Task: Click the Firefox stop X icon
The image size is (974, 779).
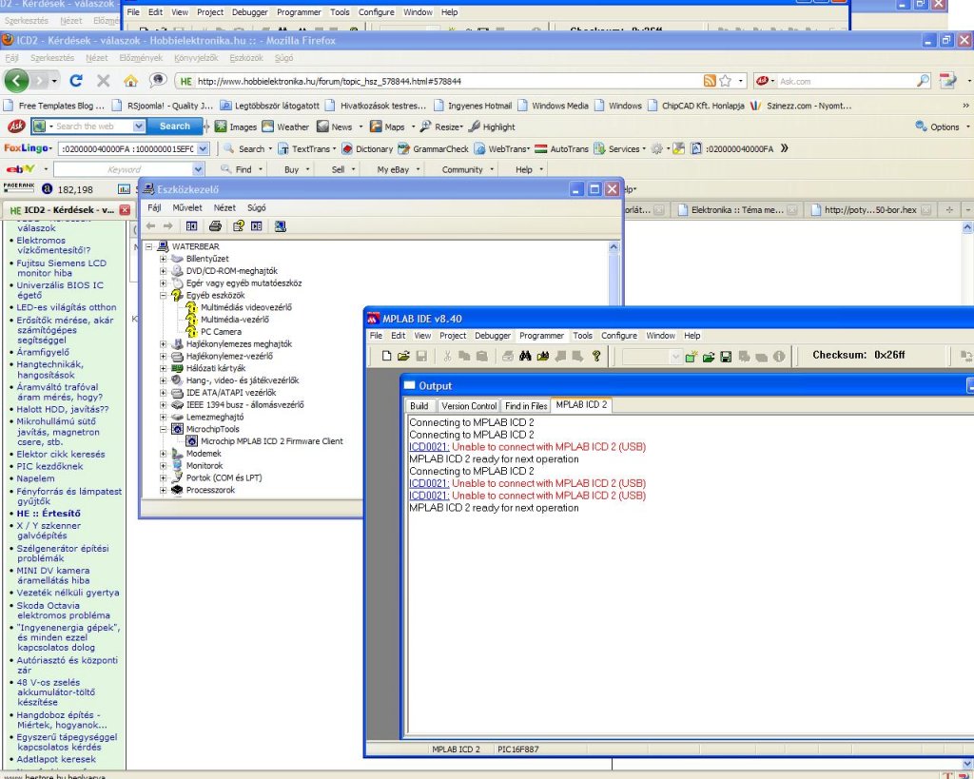Action: pyautogui.click(x=103, y=81)
